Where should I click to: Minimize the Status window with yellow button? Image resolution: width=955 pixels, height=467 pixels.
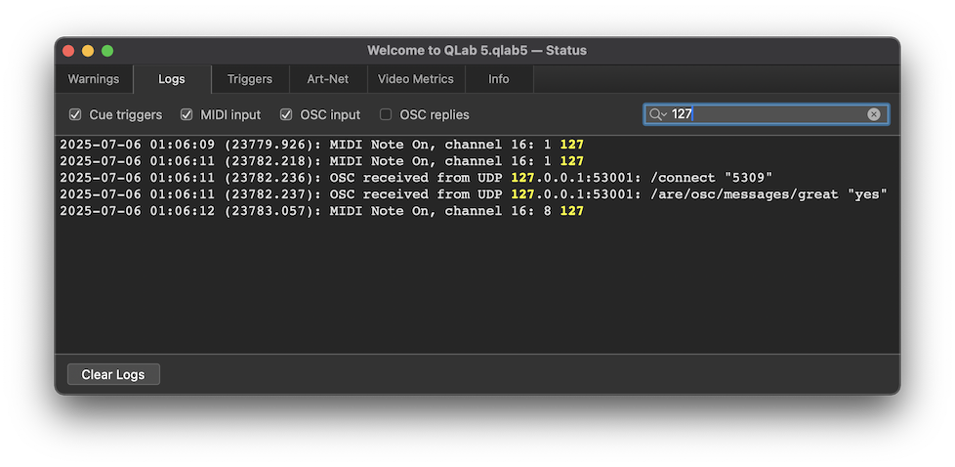[88, 51]
